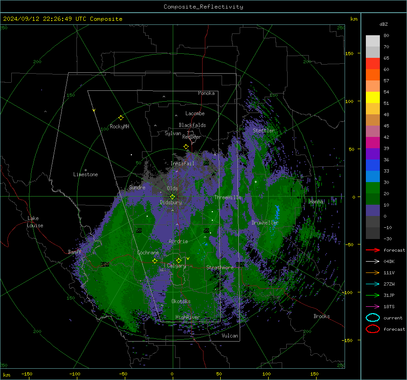Click the Okotoks town label
407x380 pixels.
point(181,301)
